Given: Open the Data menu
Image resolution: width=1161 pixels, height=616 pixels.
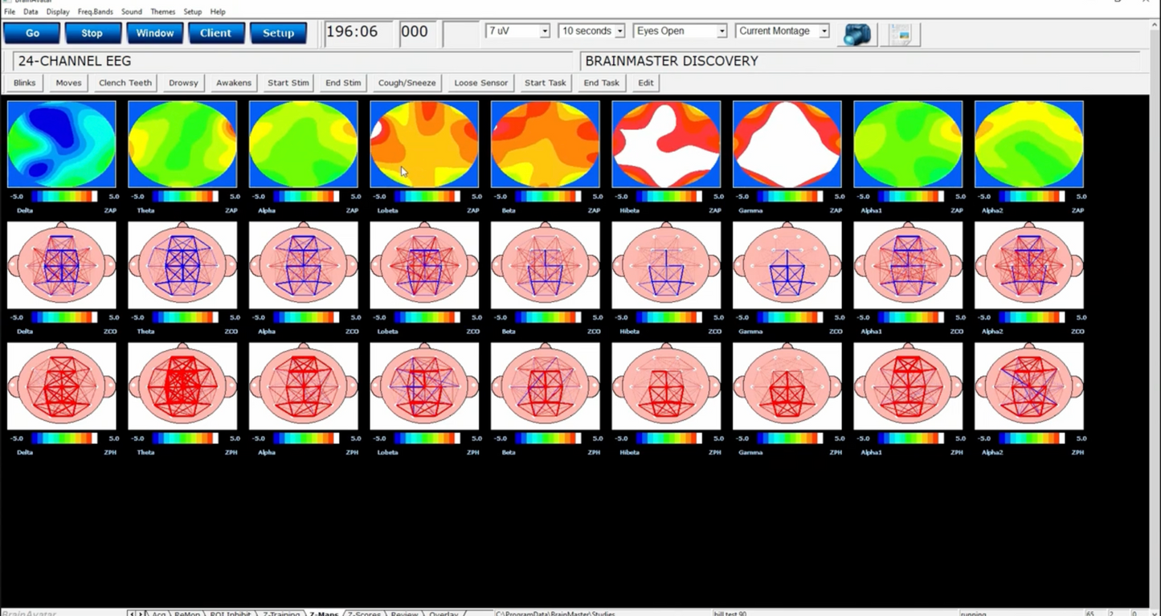Looking at the screenshot, I should coord(31,12).
